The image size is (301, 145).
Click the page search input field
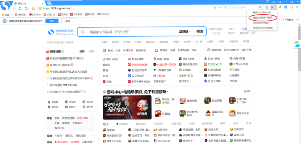[132, 32]
